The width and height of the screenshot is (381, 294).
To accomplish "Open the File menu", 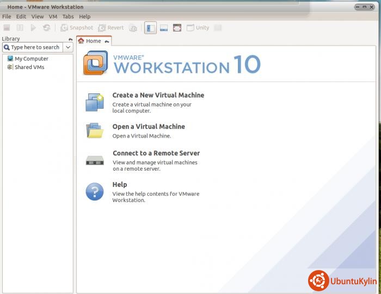I will click(x=7, y=17).
